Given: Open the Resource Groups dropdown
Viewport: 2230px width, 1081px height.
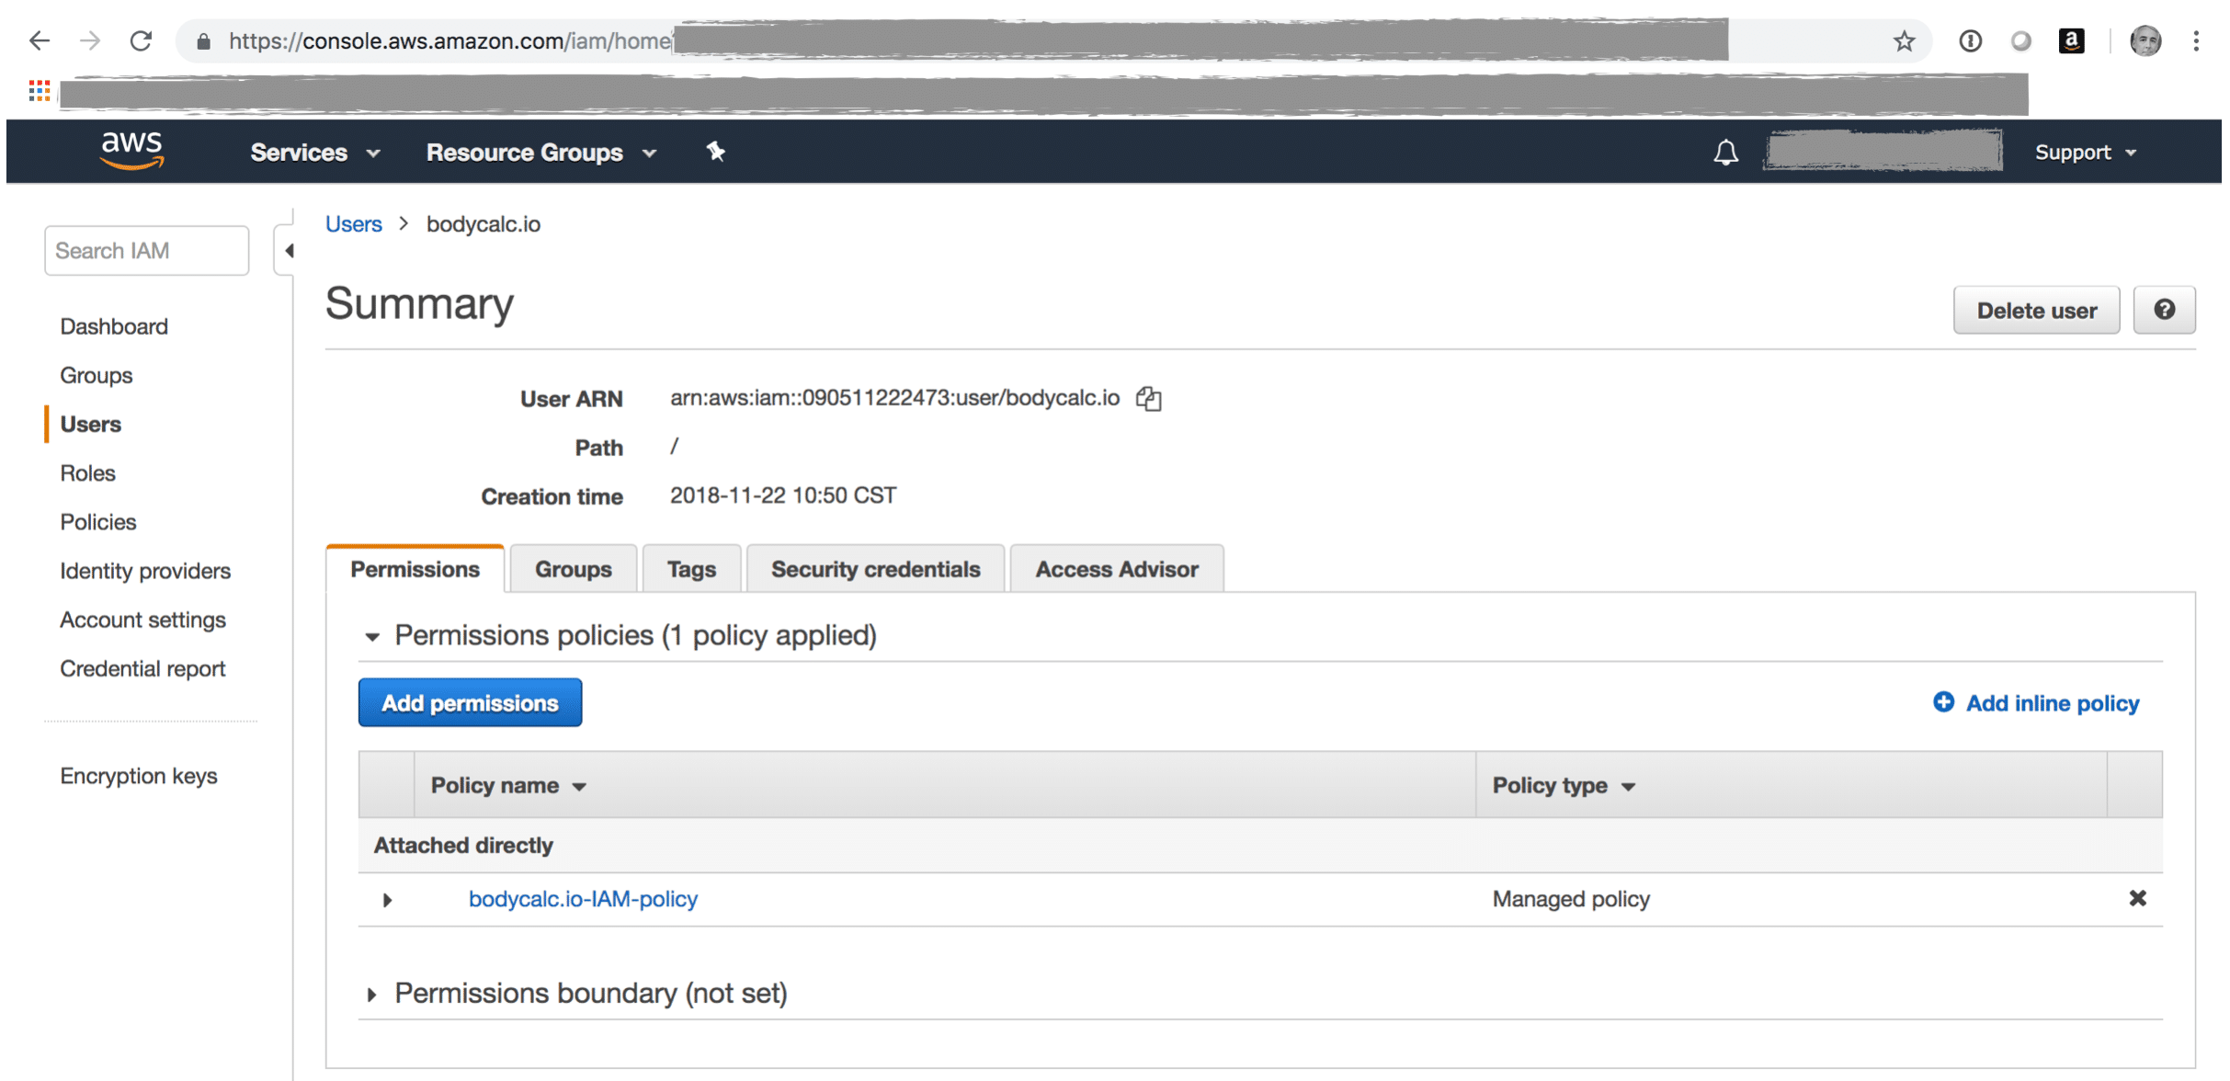Looking at the screenshot, I should (541, 153).
